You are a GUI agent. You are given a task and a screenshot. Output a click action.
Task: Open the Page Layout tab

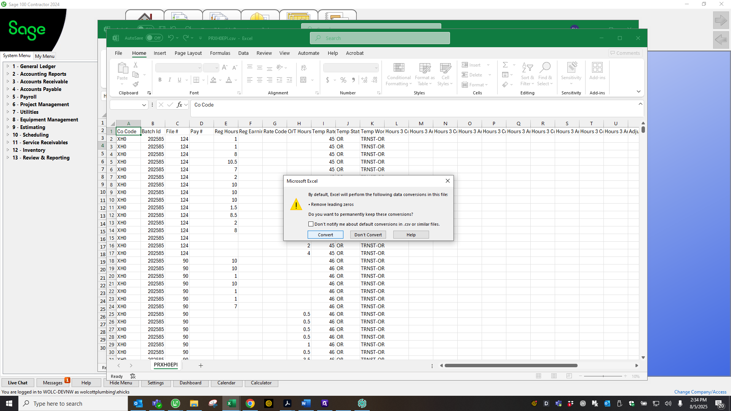188,53
